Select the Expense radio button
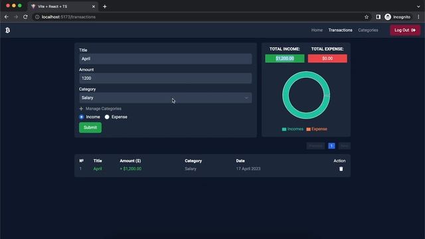This screenshot has height=239, width=425. (x=107, y=117)
